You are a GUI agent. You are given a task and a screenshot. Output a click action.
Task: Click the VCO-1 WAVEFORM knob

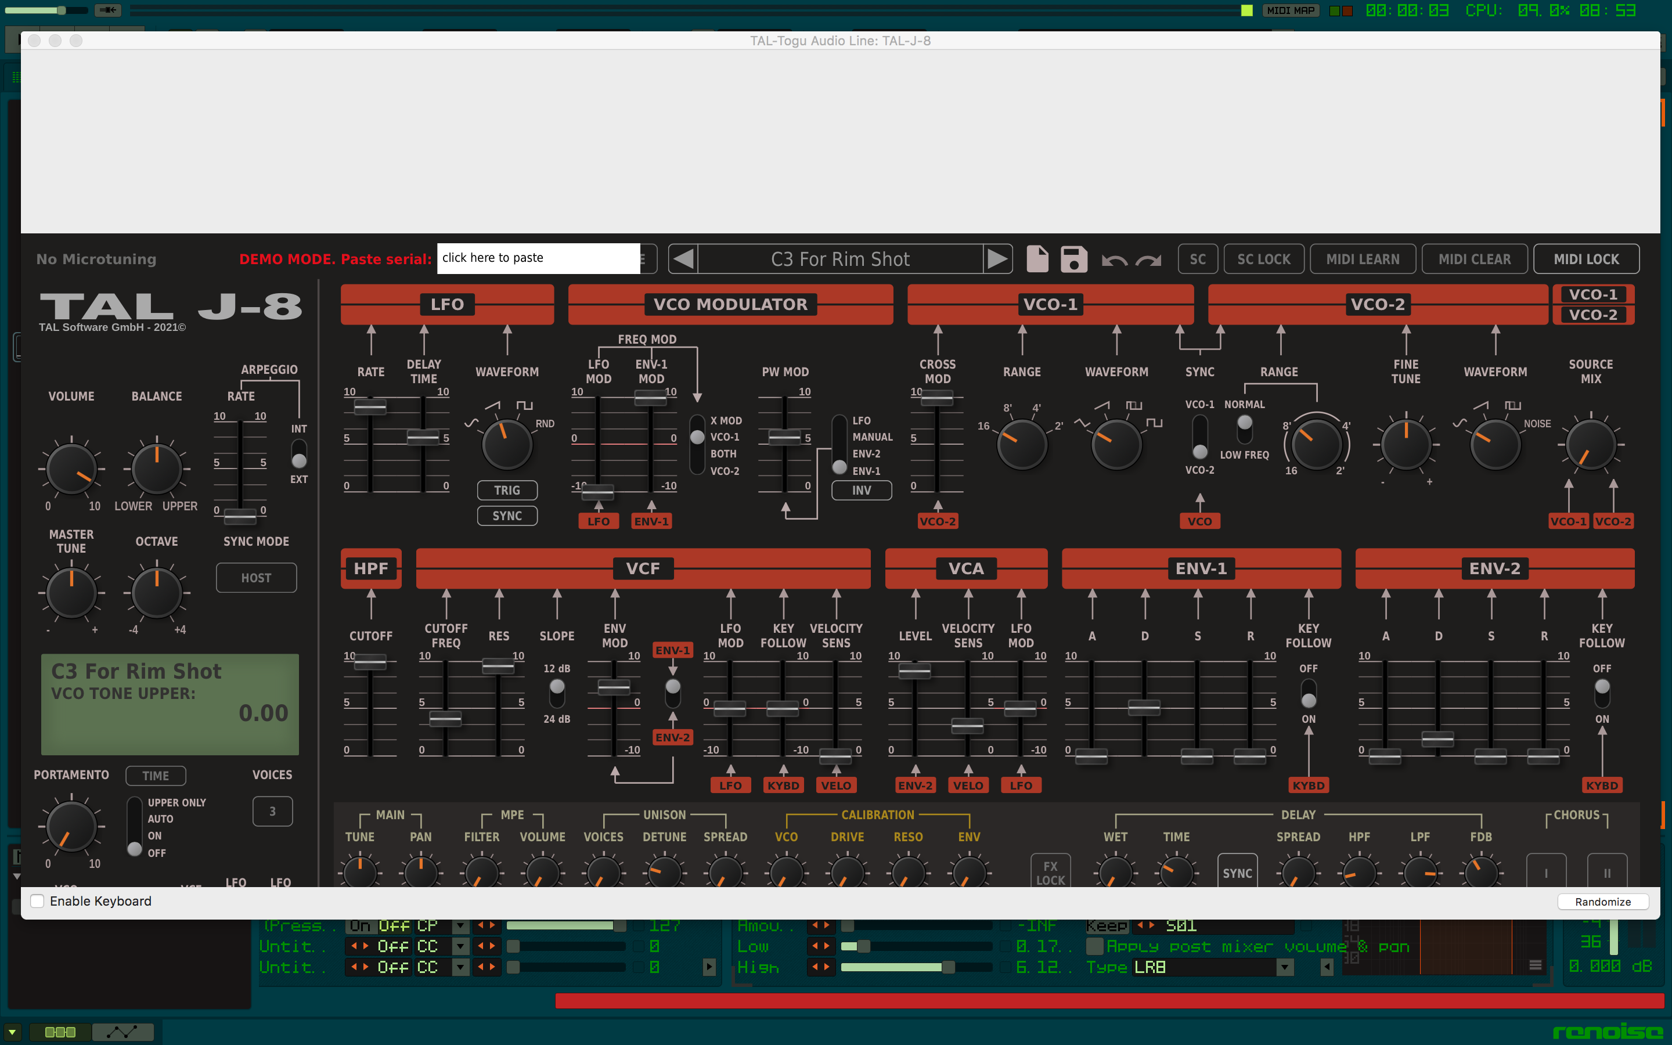(1116, 444)
